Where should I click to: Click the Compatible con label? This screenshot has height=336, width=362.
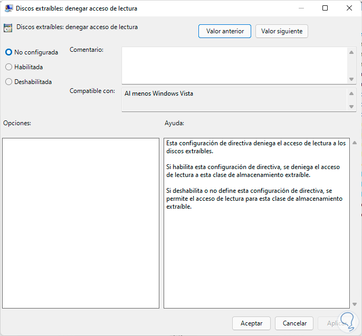pos(92,91)
